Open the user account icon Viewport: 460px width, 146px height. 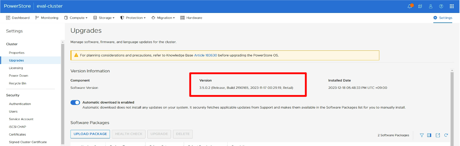(430, 6)
